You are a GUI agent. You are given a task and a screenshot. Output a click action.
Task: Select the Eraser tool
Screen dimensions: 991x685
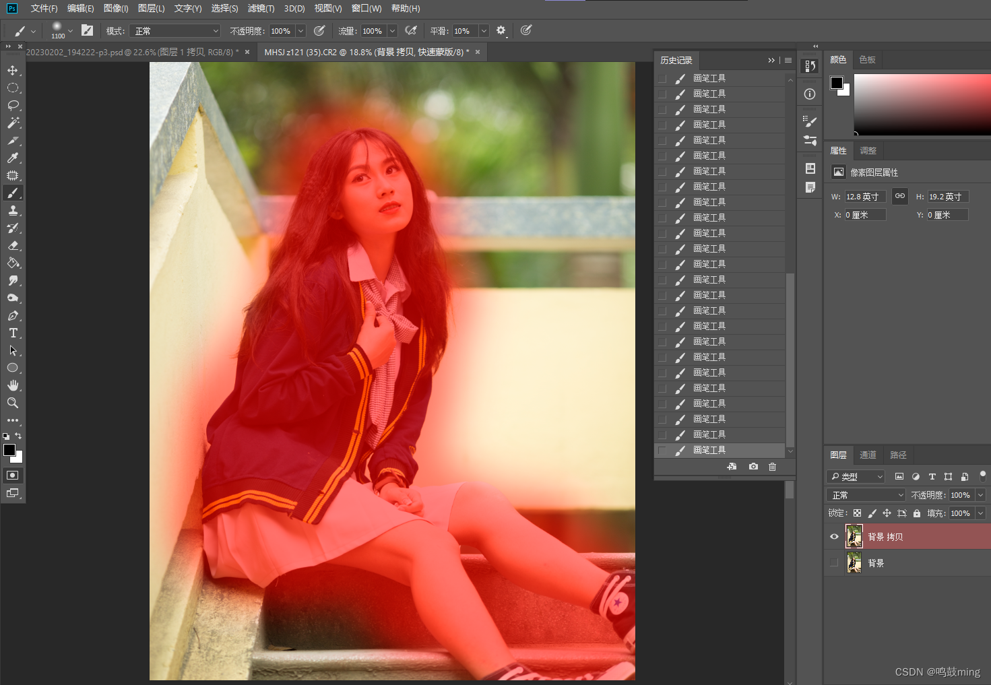(x=13, y=245)
